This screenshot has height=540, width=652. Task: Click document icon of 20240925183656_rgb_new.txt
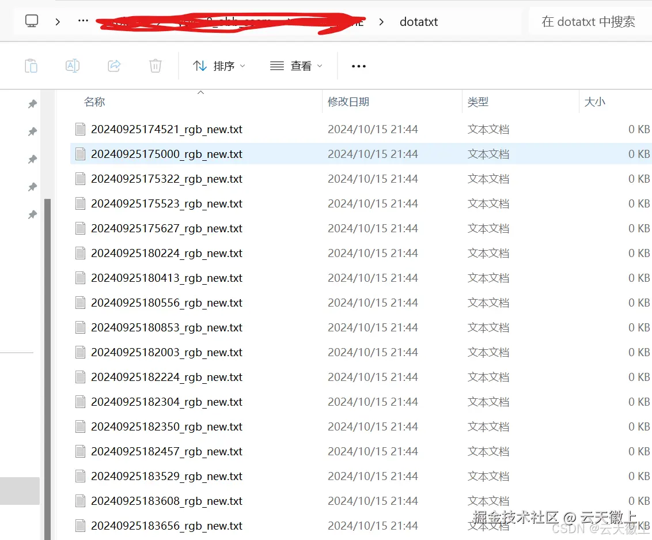point(80,526)
